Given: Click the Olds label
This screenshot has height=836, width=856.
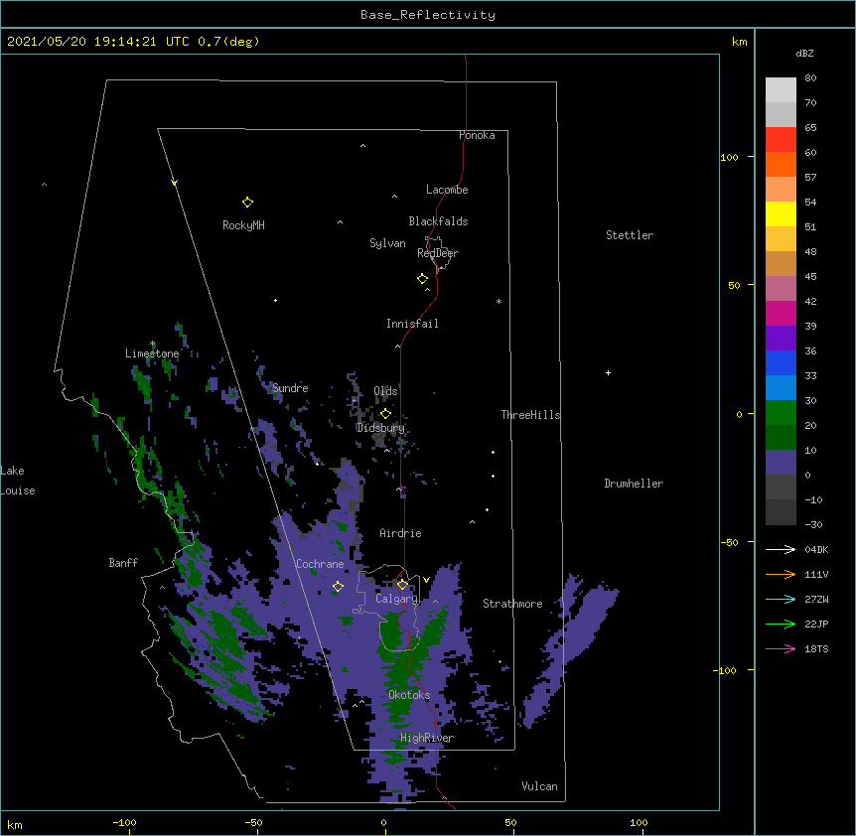Looking at the screenshot, I should (385, 391).
